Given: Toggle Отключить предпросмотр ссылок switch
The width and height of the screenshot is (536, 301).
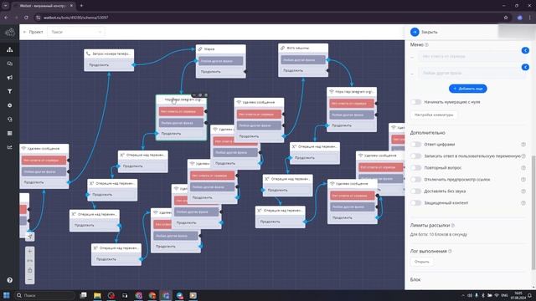Looking at the screenshot, I should pyautogui.click(x=415, y=179).
